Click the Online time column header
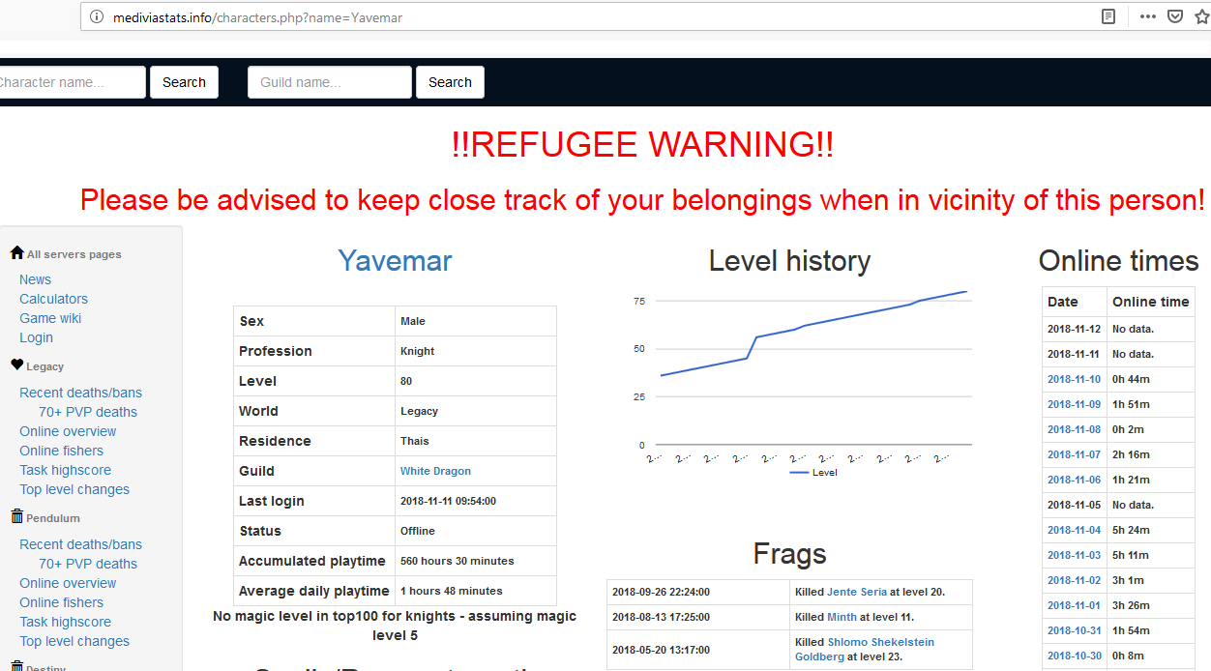The height and width of the screenshot is (671, 1211). (x=1150, y=302)
